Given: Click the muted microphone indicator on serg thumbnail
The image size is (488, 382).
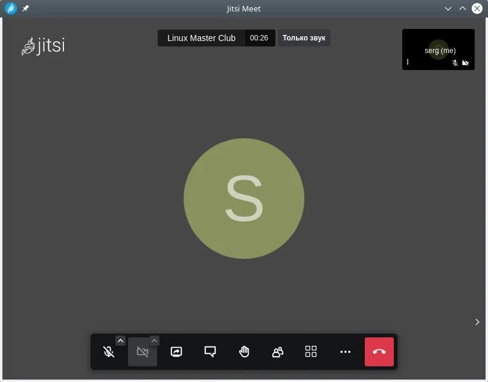Looking at the screenshot, I should coord(455,63).
